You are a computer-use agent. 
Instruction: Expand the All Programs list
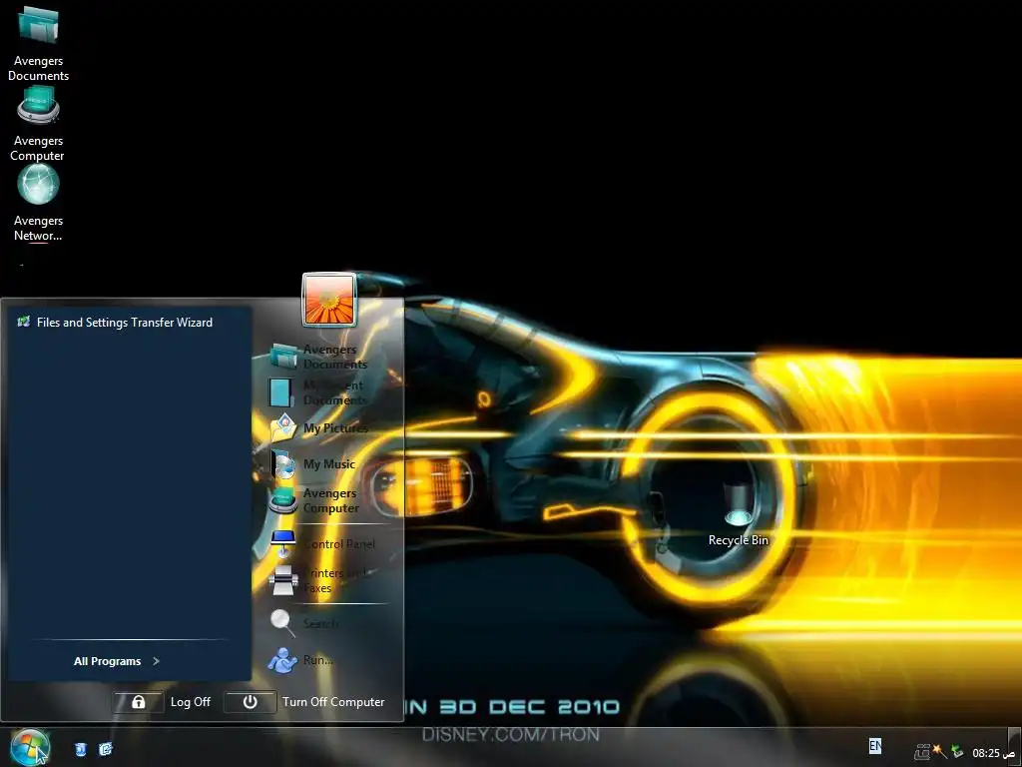pos(117,661)
